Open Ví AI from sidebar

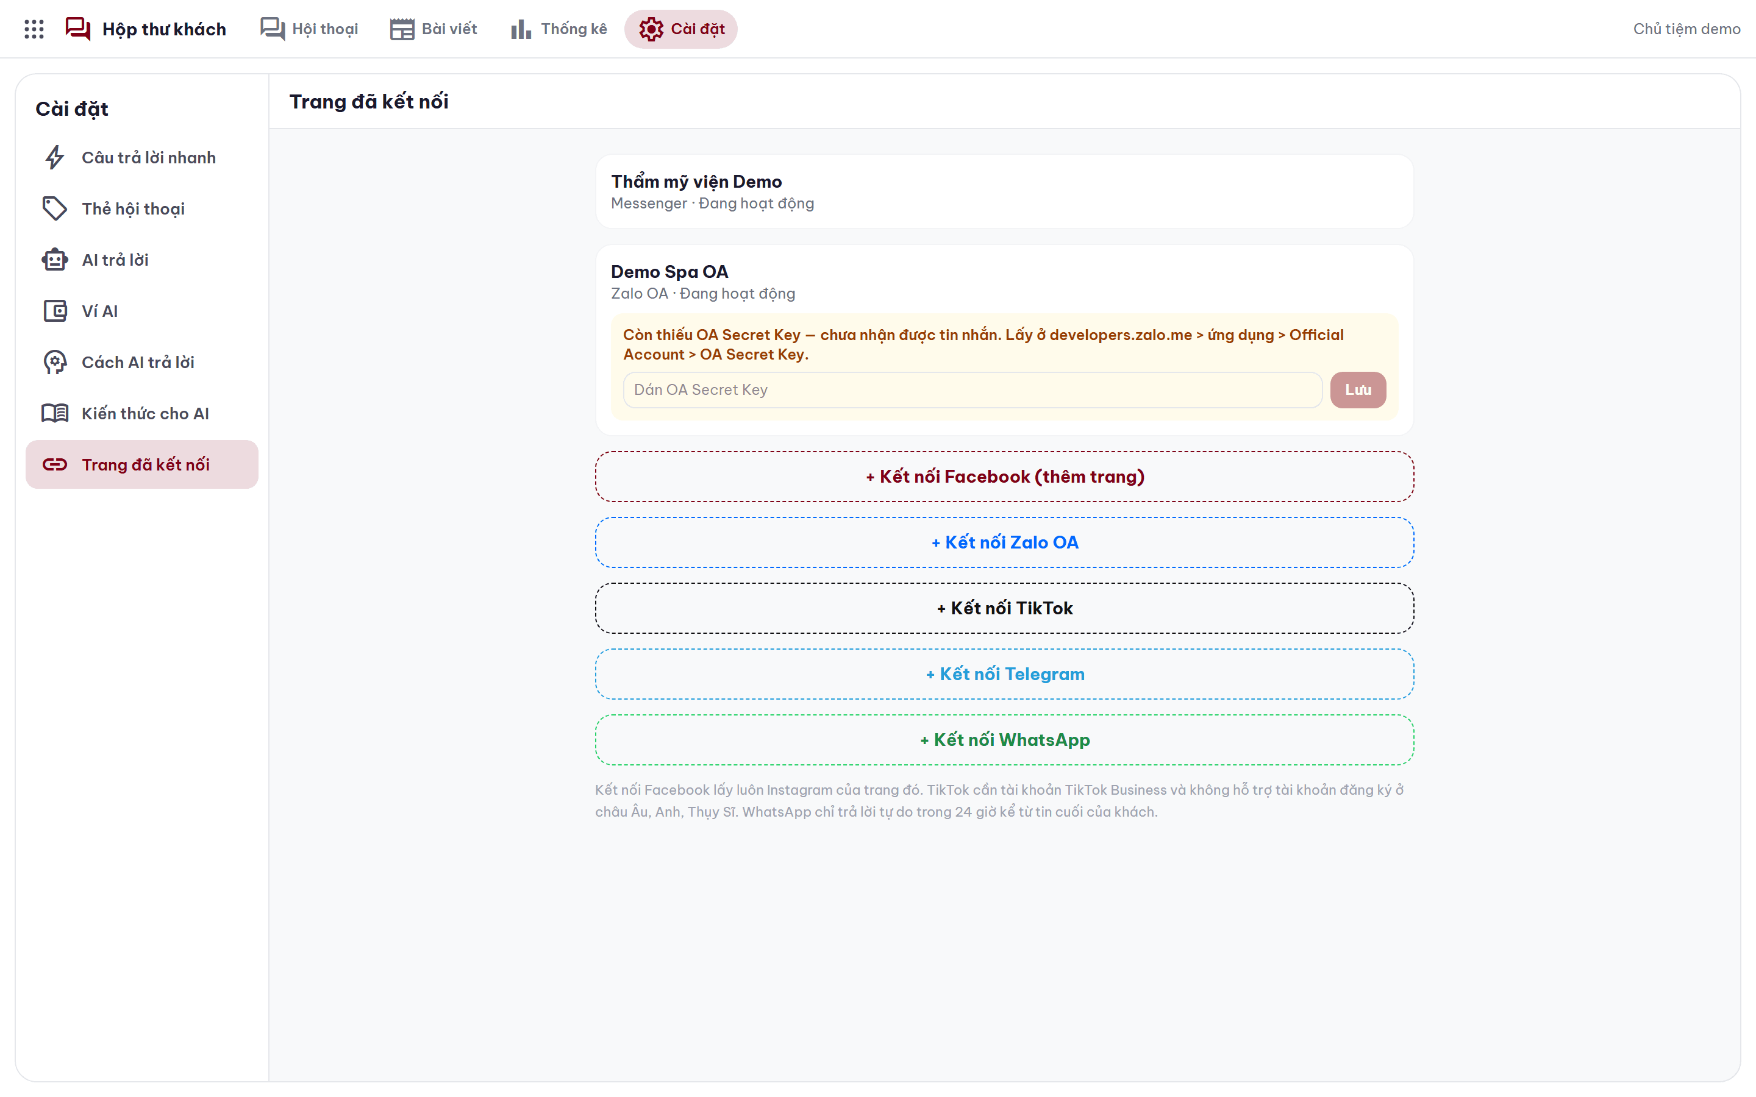pos(142,311)
